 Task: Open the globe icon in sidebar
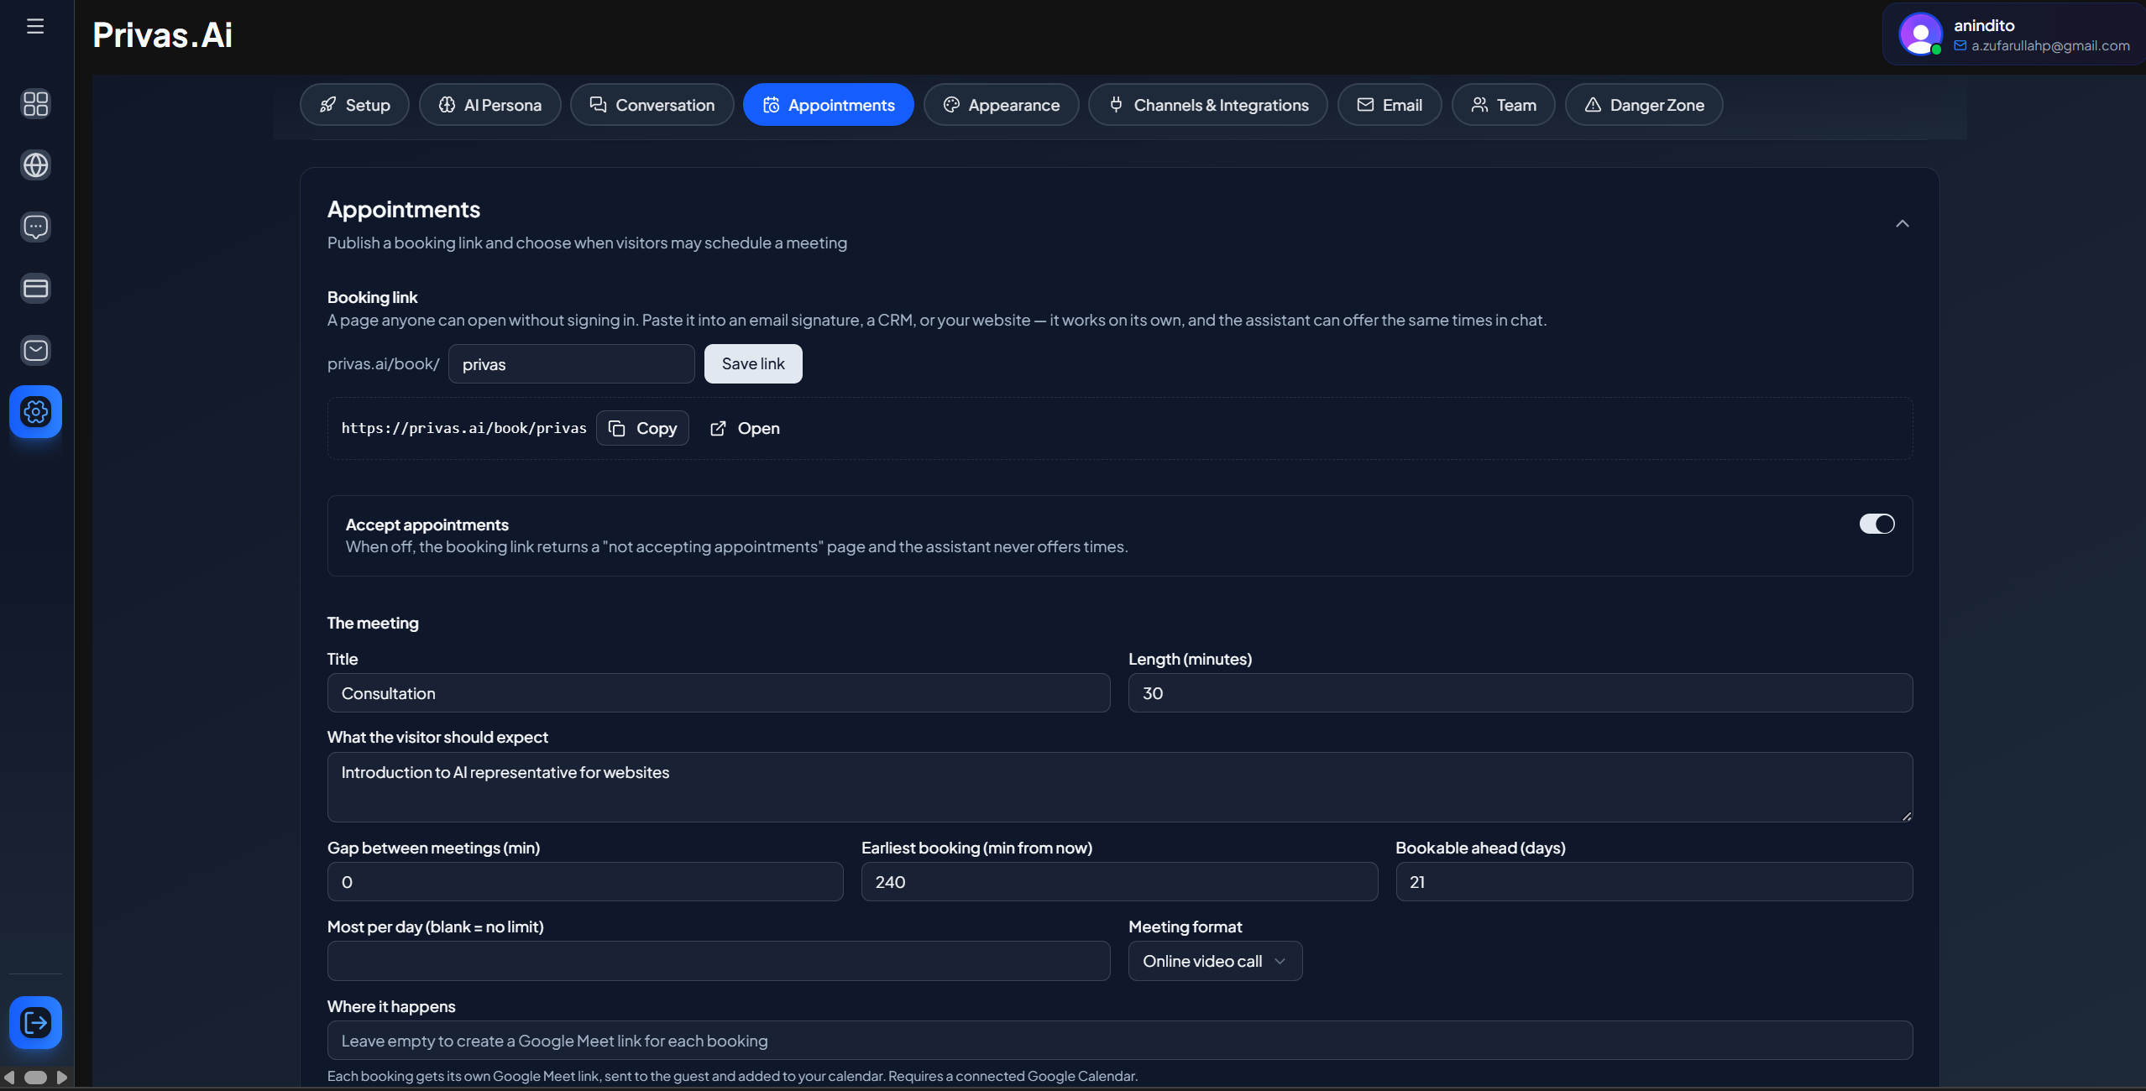tap(35, 165)
